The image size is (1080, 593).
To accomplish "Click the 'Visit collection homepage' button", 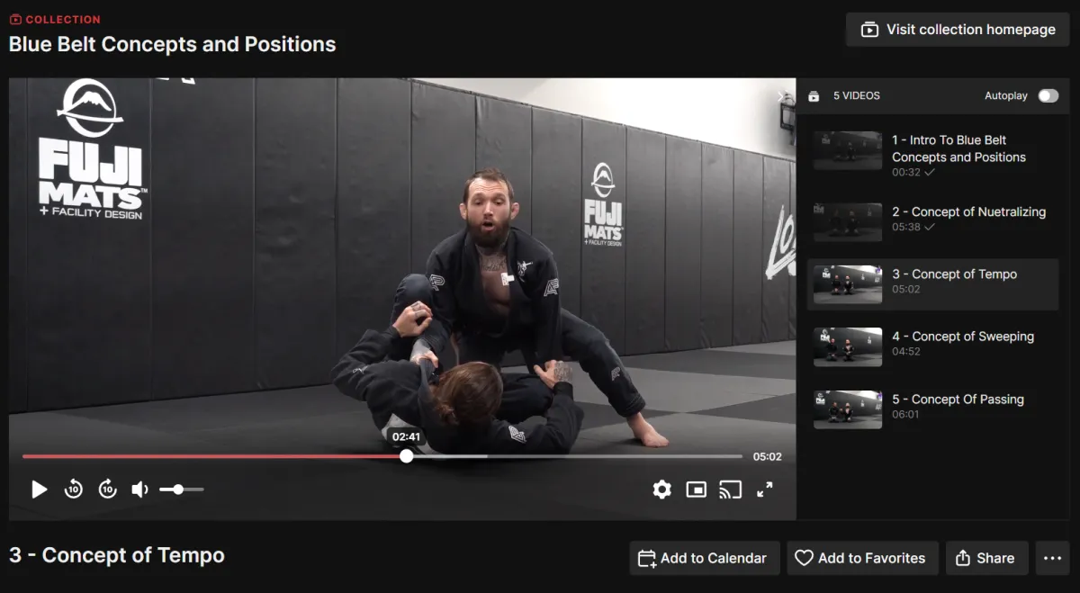I will pyautogui.click(x=957, y=29).
